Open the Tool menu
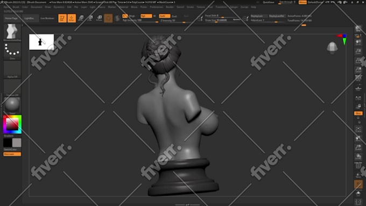The image size is (366, 206). [x=210, y=7]
